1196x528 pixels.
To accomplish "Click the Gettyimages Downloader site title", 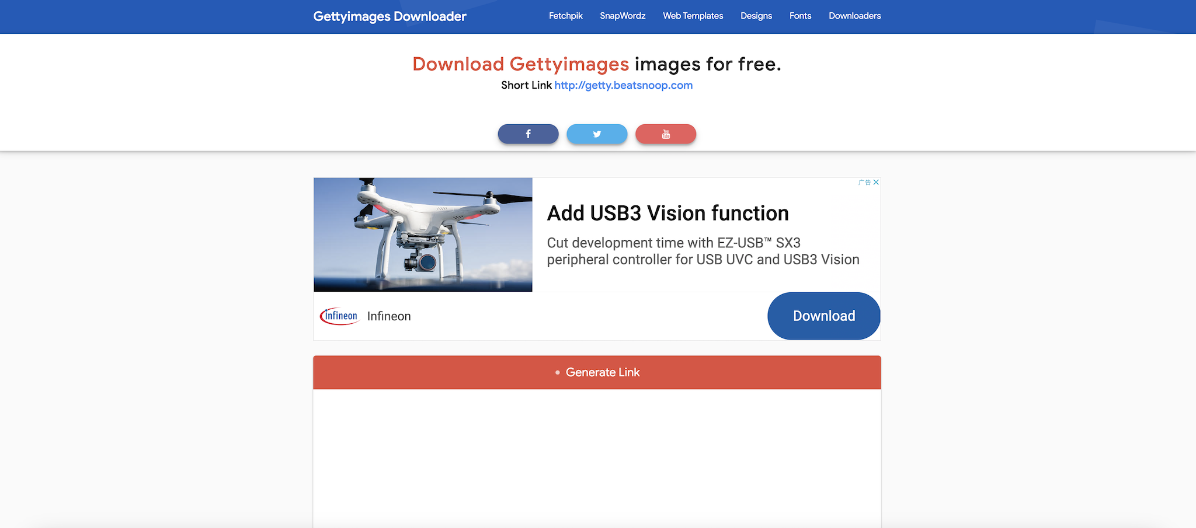I will point(390,16).
